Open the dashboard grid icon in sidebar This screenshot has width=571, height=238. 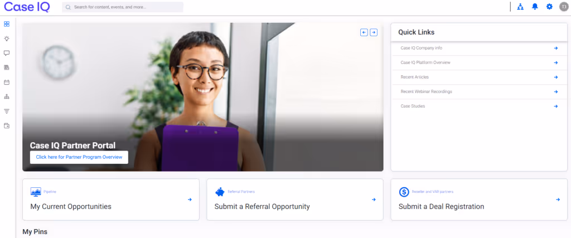(7, 24)
